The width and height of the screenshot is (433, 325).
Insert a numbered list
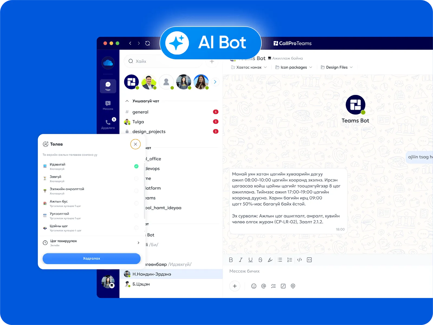tap(290, 260)
